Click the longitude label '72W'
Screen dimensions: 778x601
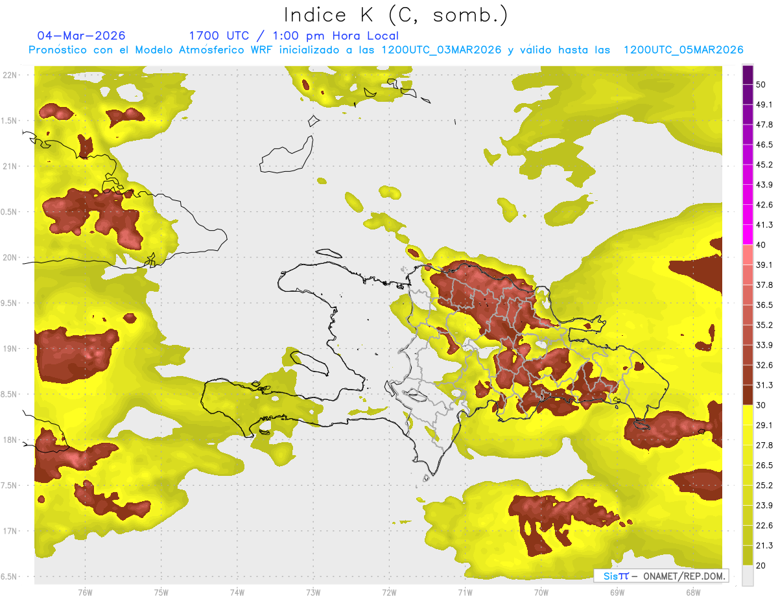389,592
